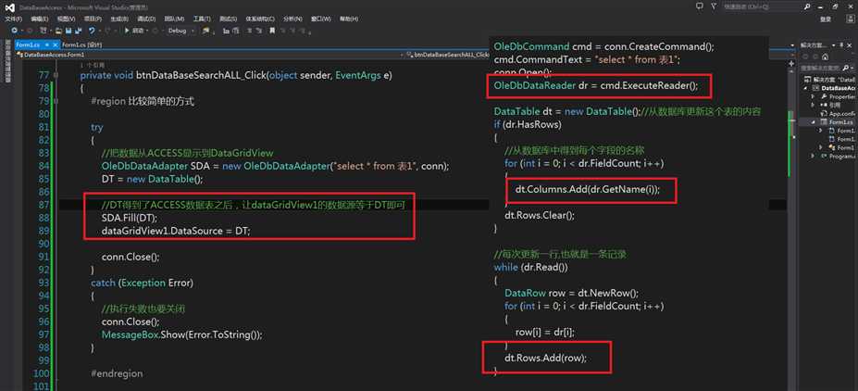
Task: Click the 登录 sign-in link
Action: click(x=826, y=19)
